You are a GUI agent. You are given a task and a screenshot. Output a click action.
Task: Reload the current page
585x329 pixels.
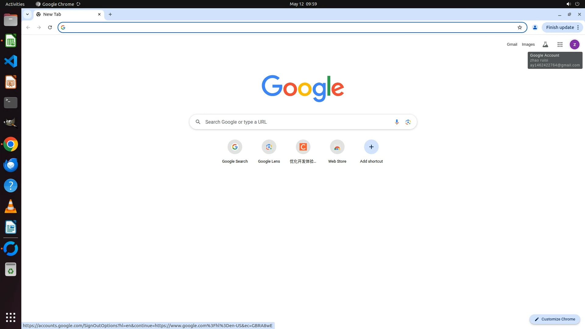[50, 27]
